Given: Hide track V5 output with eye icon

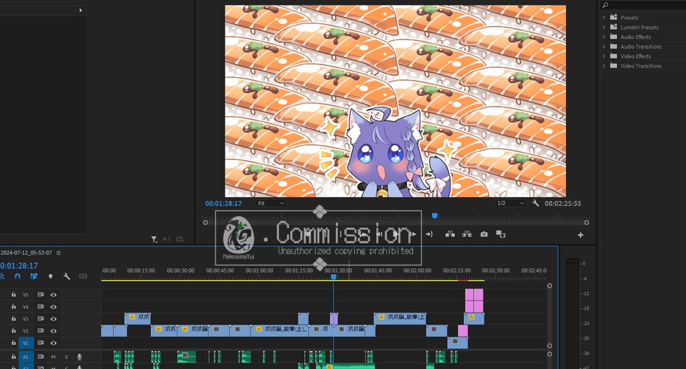Looking at the screenshot, I should (54, 295).
